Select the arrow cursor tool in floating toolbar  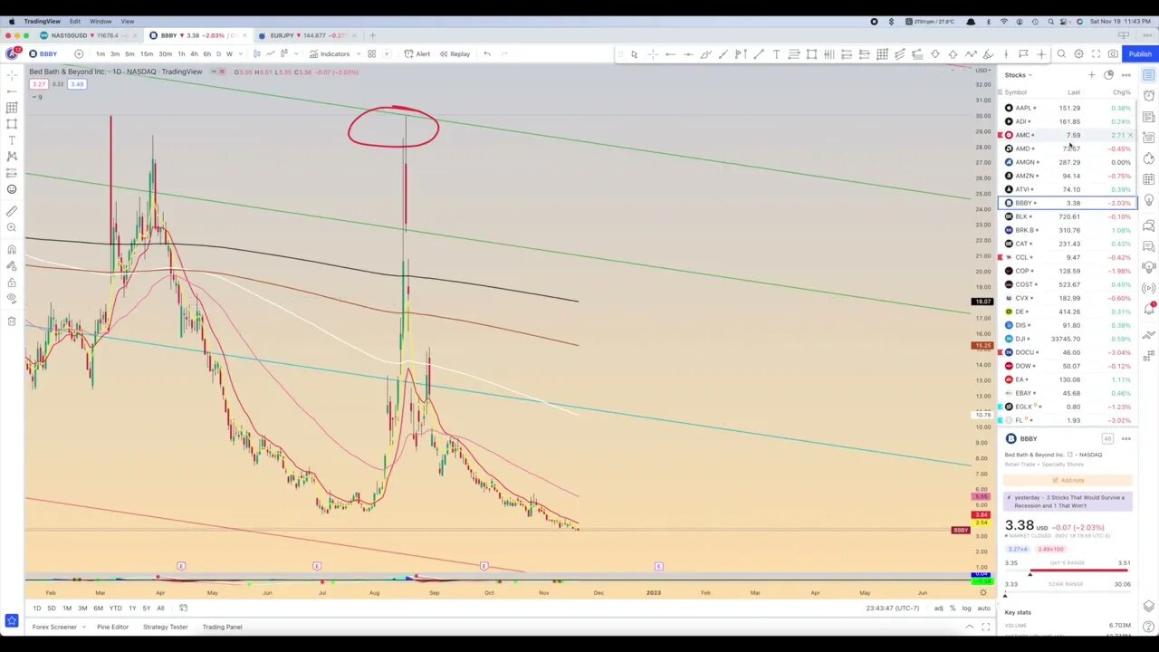(x=634, y=54)
